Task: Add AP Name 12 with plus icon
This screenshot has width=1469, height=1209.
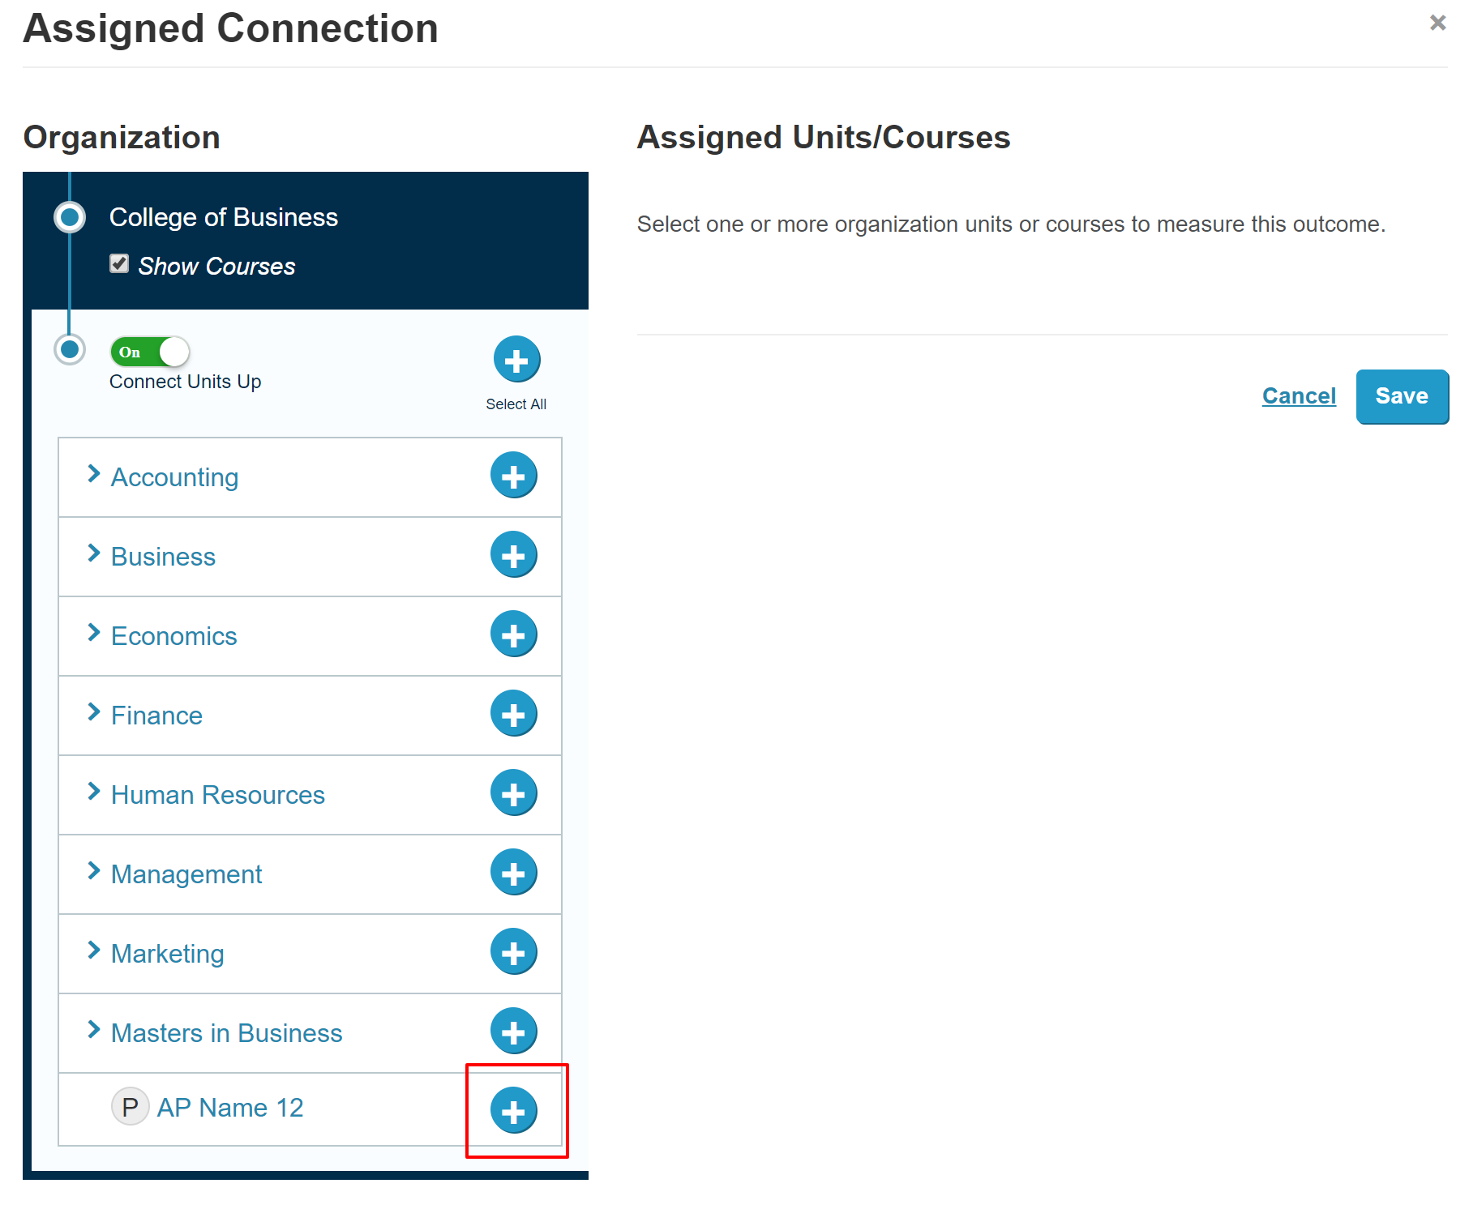Action: (x=513, y=1111)
